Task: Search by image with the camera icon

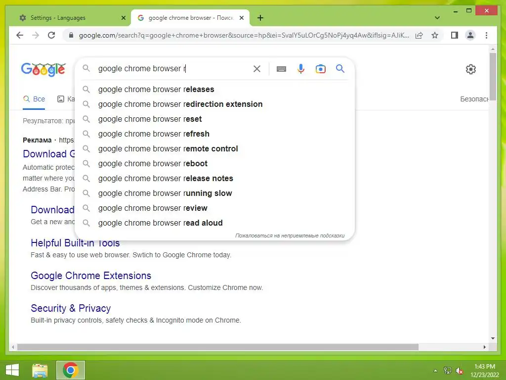Action: [x=320, y=69]
